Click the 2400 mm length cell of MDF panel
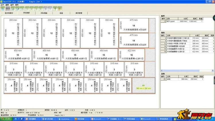 [x=183, y=22]
